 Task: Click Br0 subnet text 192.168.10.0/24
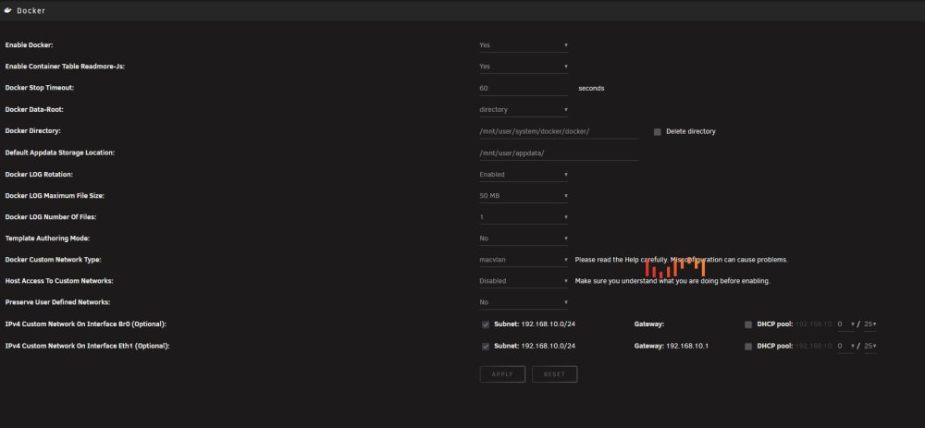pos(548,324)
